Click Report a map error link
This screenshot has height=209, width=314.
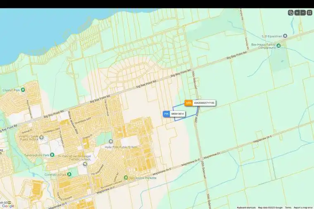tap(303, 207)
